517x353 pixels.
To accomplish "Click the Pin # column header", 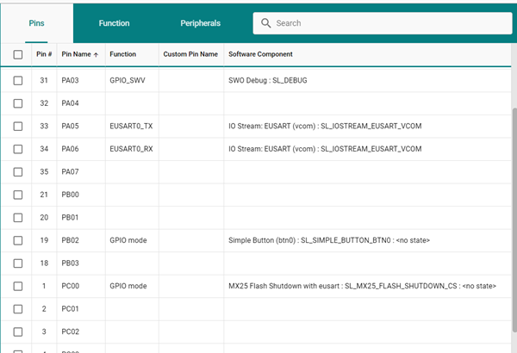I will click(x=44, y=54).
